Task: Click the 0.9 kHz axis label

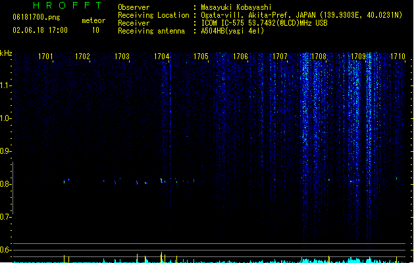Action: click(5, 151)
